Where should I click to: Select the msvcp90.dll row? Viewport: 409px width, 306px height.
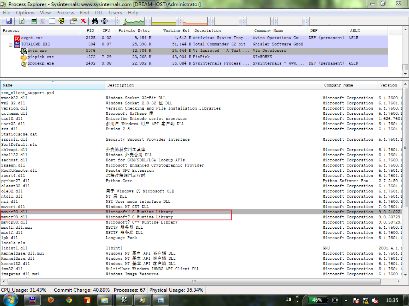[x=201, y=222]
